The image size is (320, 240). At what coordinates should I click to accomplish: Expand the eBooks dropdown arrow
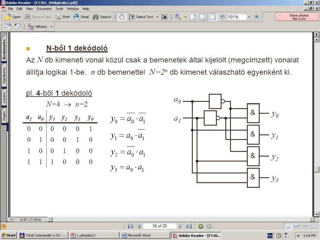pos(51,27)
